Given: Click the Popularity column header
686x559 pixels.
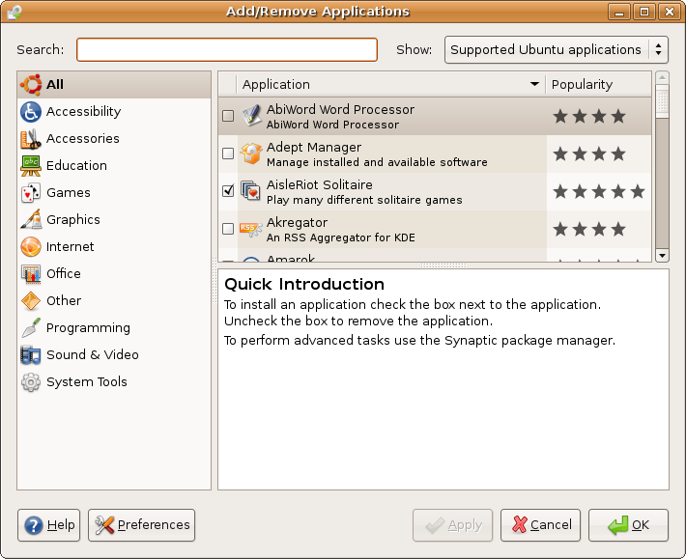Looking at the screenshot, I should [x=598, y=84].
